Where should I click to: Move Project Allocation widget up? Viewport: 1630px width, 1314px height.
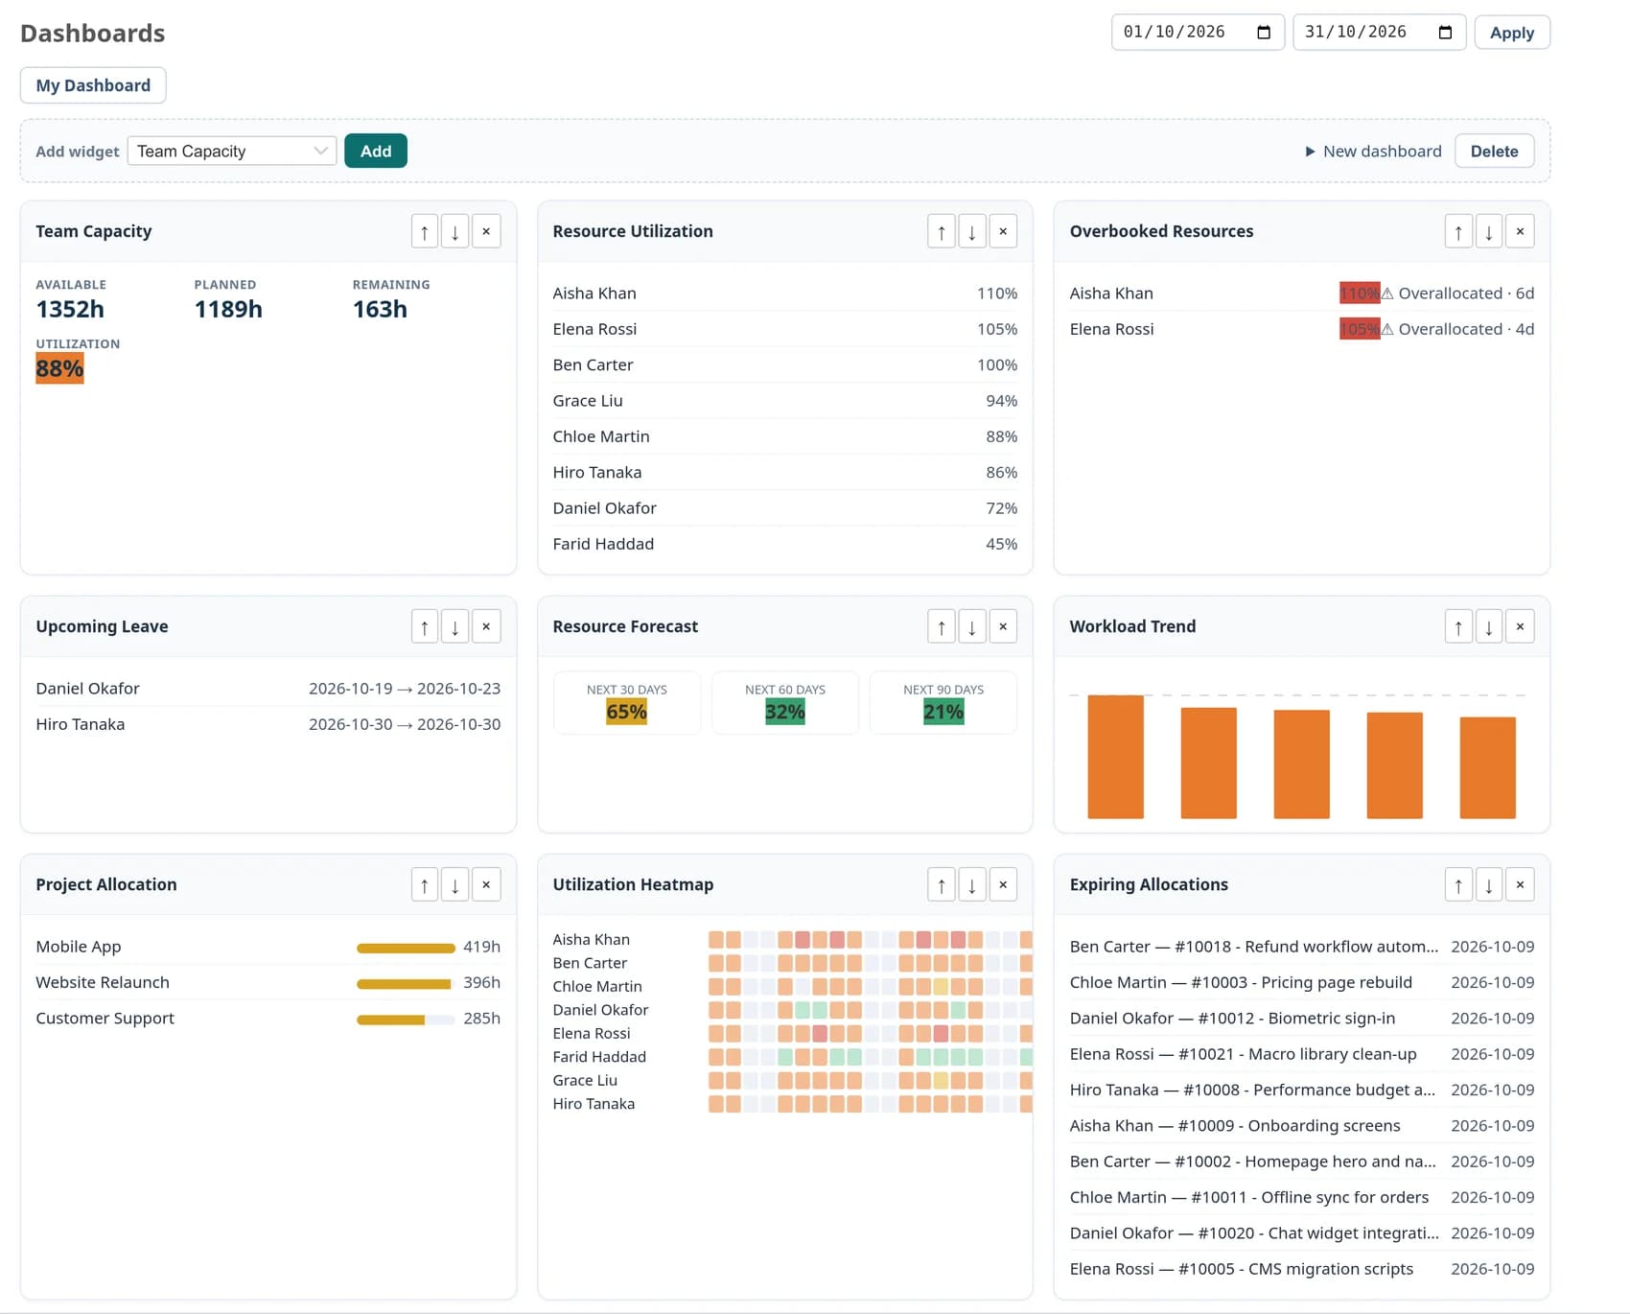coord(425,884)
